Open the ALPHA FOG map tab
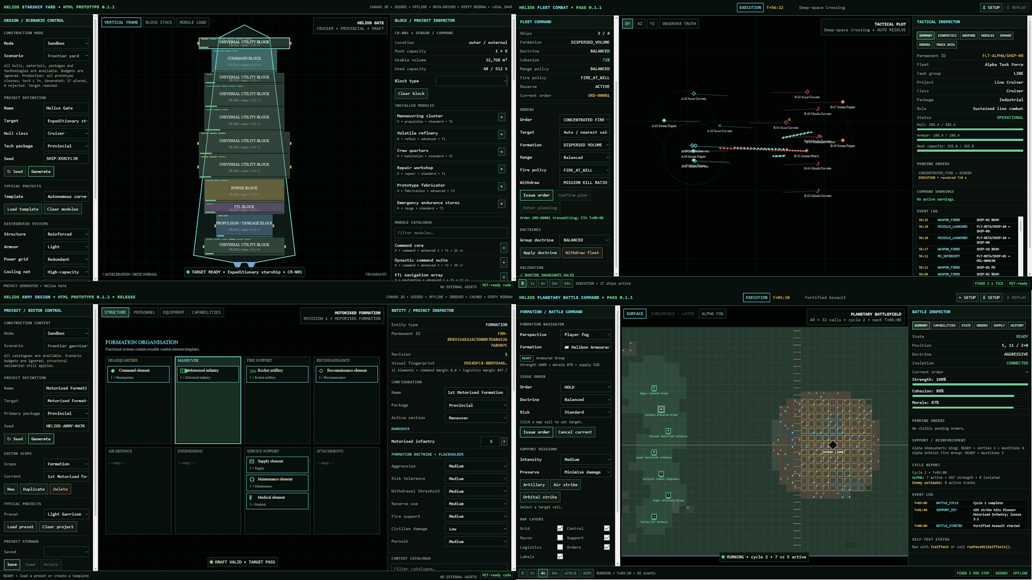The image size is (1032, 580). click(x=712, y=314)
